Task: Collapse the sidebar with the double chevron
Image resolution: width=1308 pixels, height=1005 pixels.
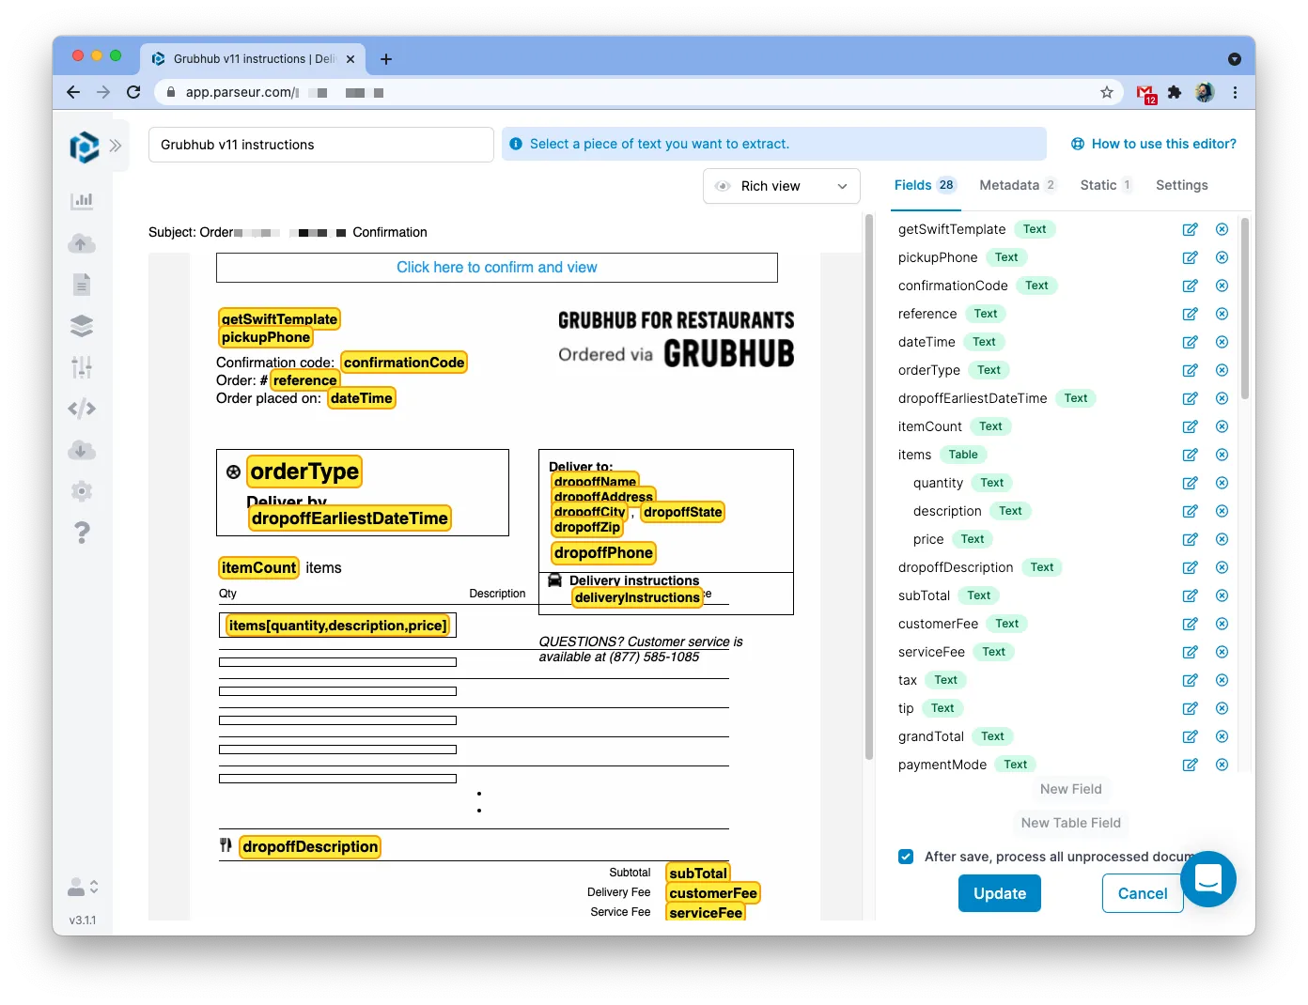Action: 116,146
